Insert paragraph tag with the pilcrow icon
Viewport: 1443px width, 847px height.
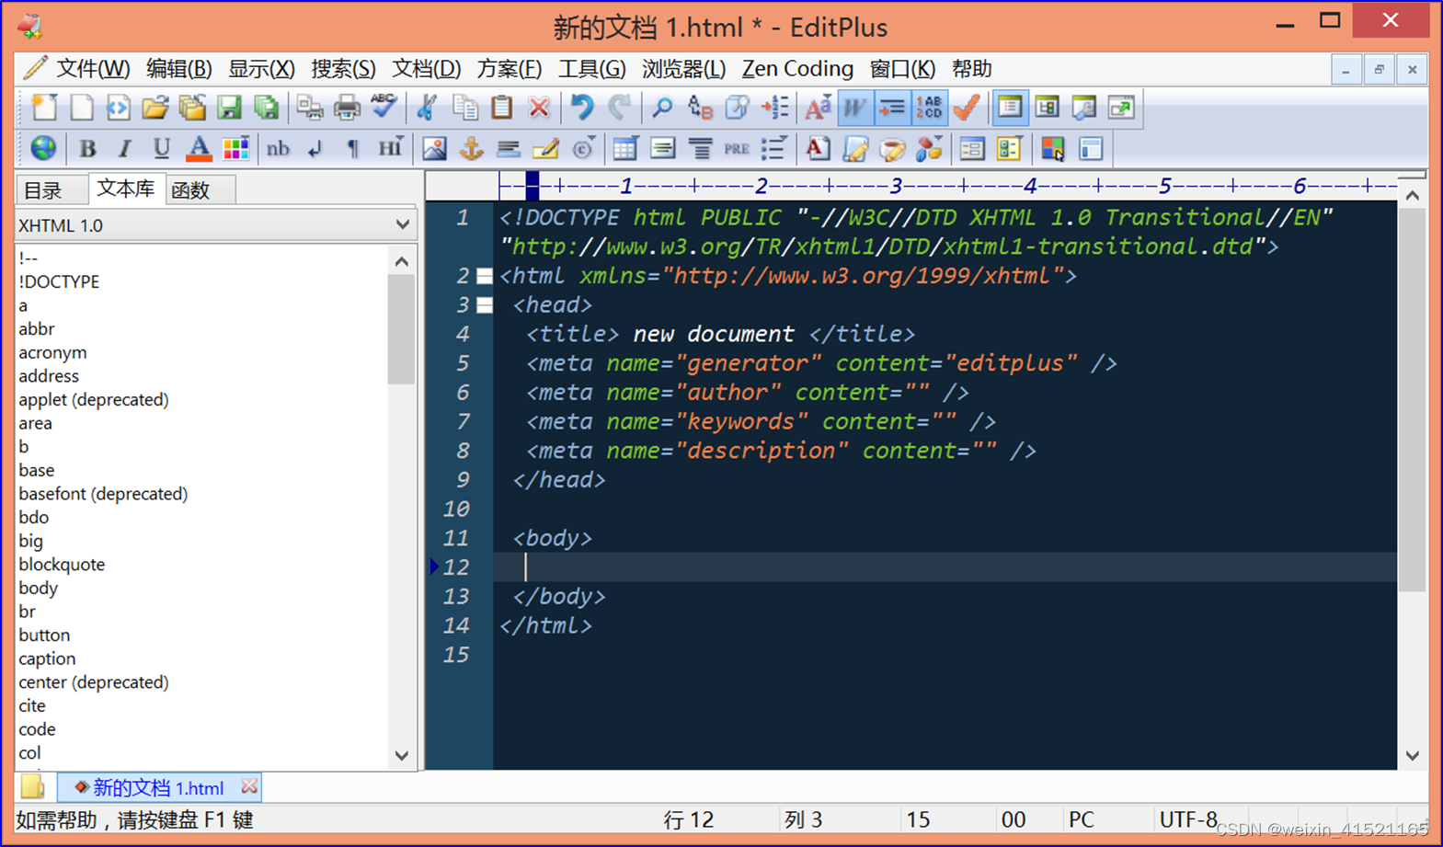(352, 148)
